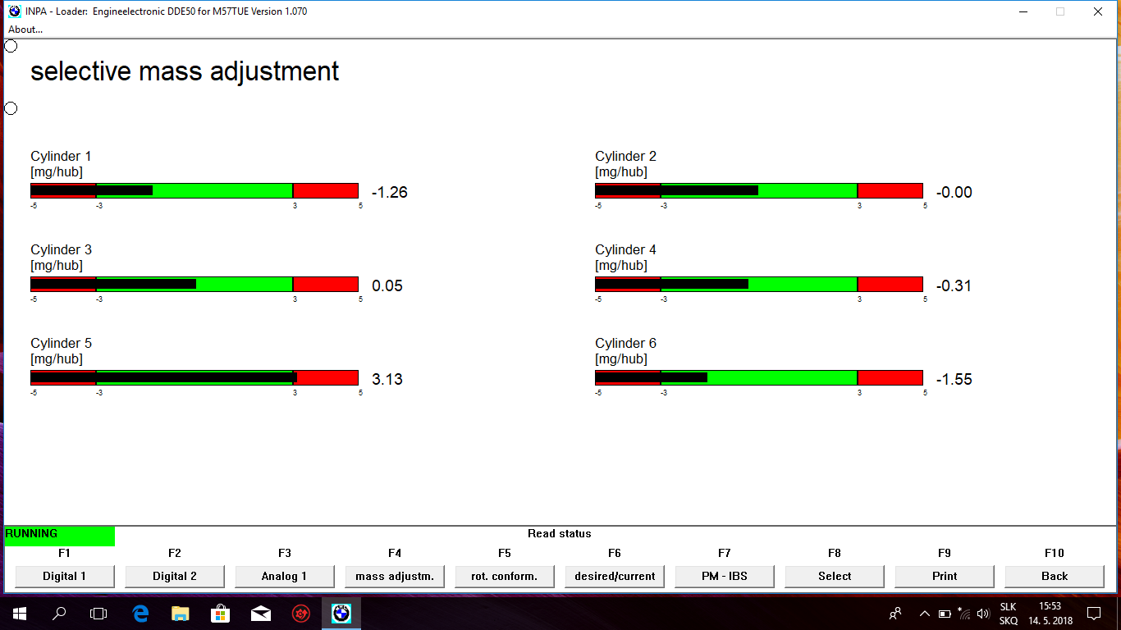Screen dimensions: 1121x630
Task: Open Task View on the taskbar
Action: (98, 613)
